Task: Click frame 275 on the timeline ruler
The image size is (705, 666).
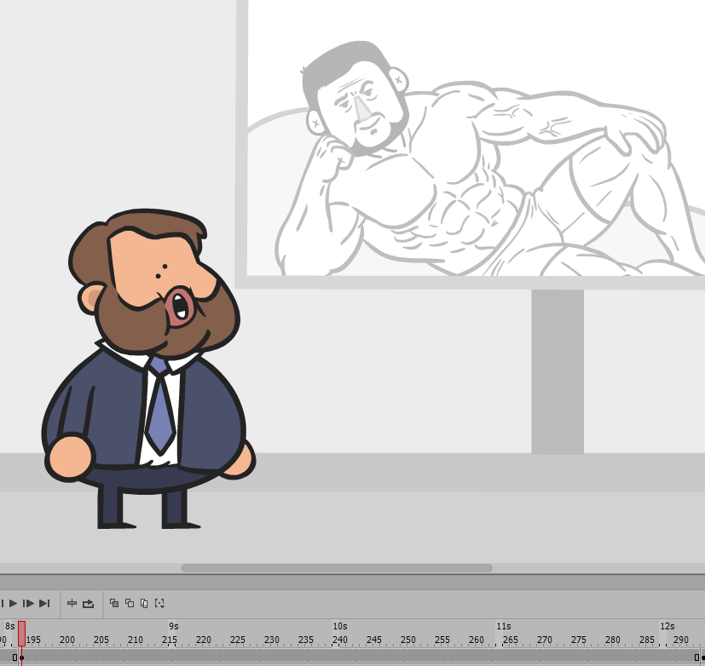Action: point(578,640)
